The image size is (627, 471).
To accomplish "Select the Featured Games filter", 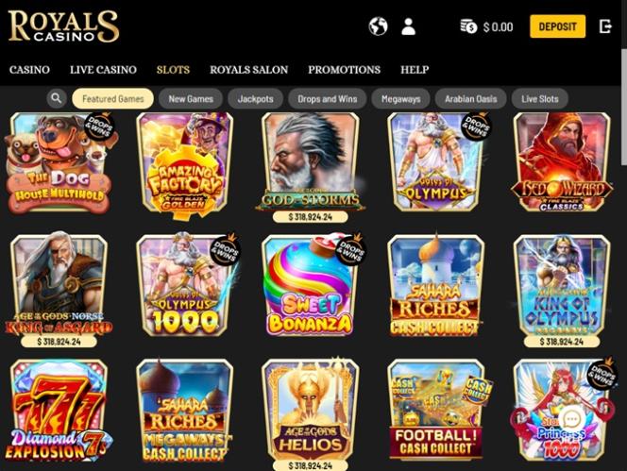I will [x=112, y=99].
